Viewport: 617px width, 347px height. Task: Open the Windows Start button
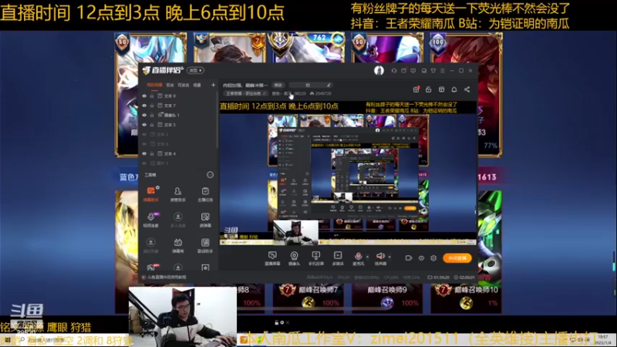(x=7, y=340)
